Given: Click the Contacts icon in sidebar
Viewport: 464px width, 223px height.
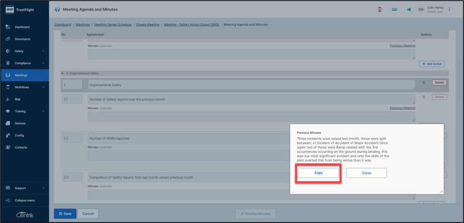Looking at the screenshot, I should coord(8,147).
